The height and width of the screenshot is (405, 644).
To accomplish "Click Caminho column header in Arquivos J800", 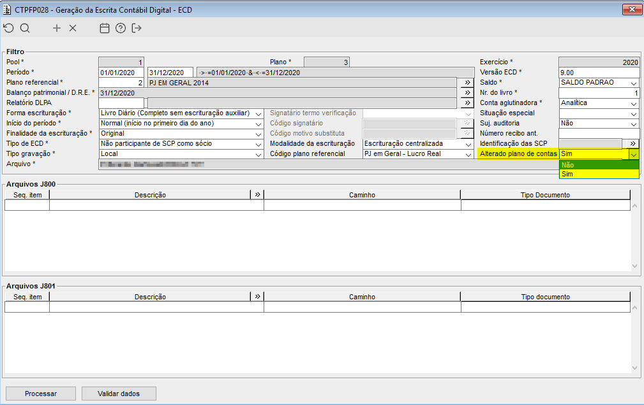I will (362, 195).
